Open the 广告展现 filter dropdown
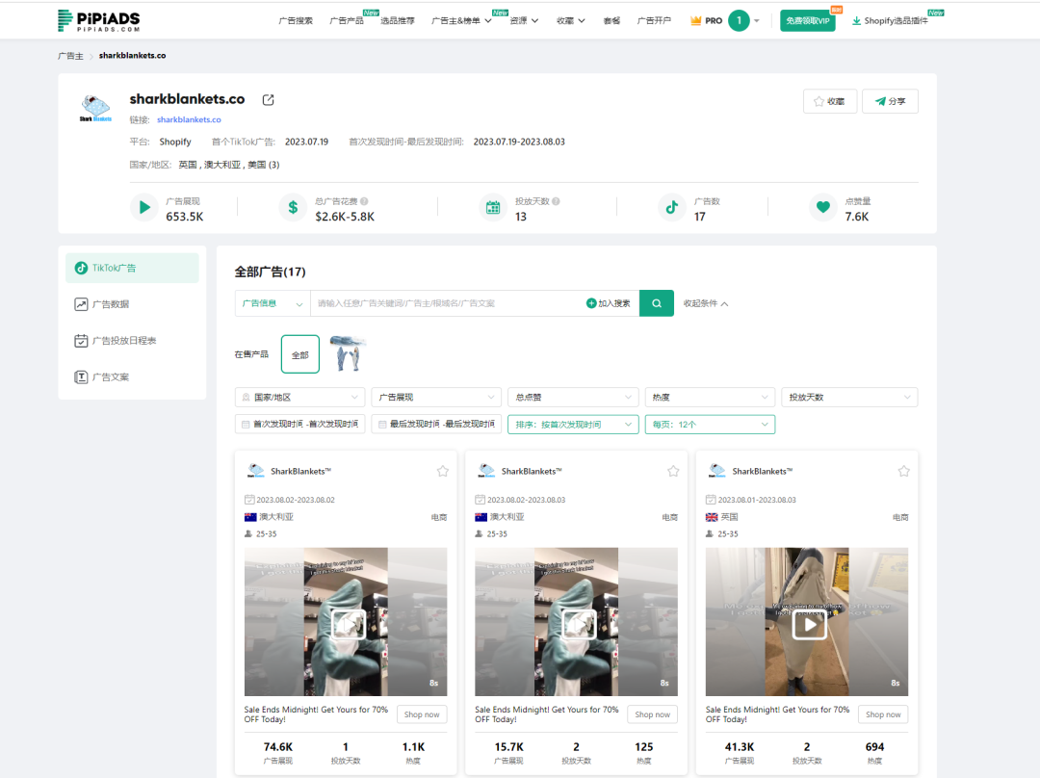 436,398
